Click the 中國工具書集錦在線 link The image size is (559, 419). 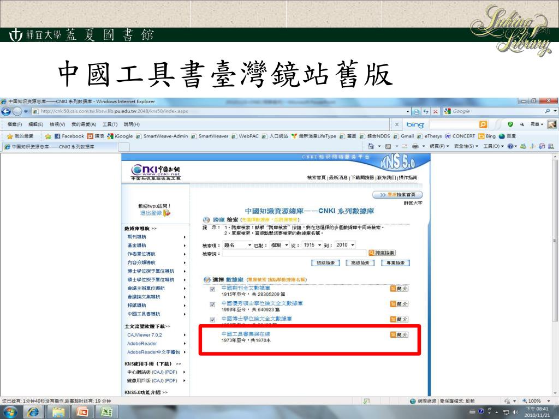[x=246, y=334]
